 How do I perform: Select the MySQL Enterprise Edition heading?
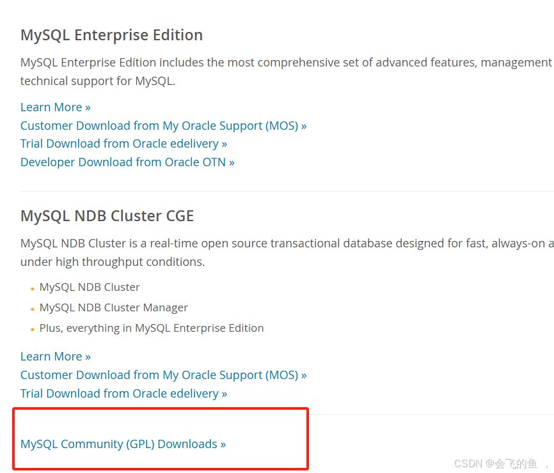[x=111, y=35]
